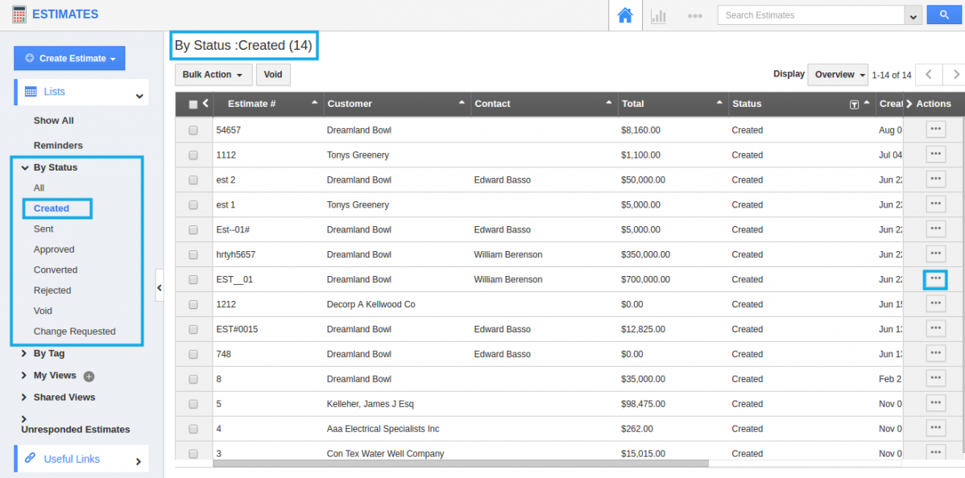Sort by the Total column header
The width and height of the screenshot is (965, 478).
pos(632,104)
